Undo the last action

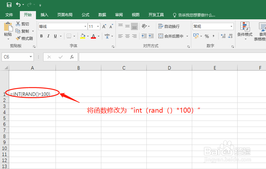coord(18,5)
